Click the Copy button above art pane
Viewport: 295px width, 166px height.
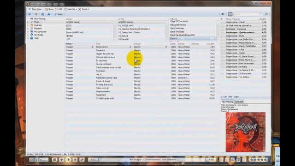pyautogui.click(x=236, y=97)
